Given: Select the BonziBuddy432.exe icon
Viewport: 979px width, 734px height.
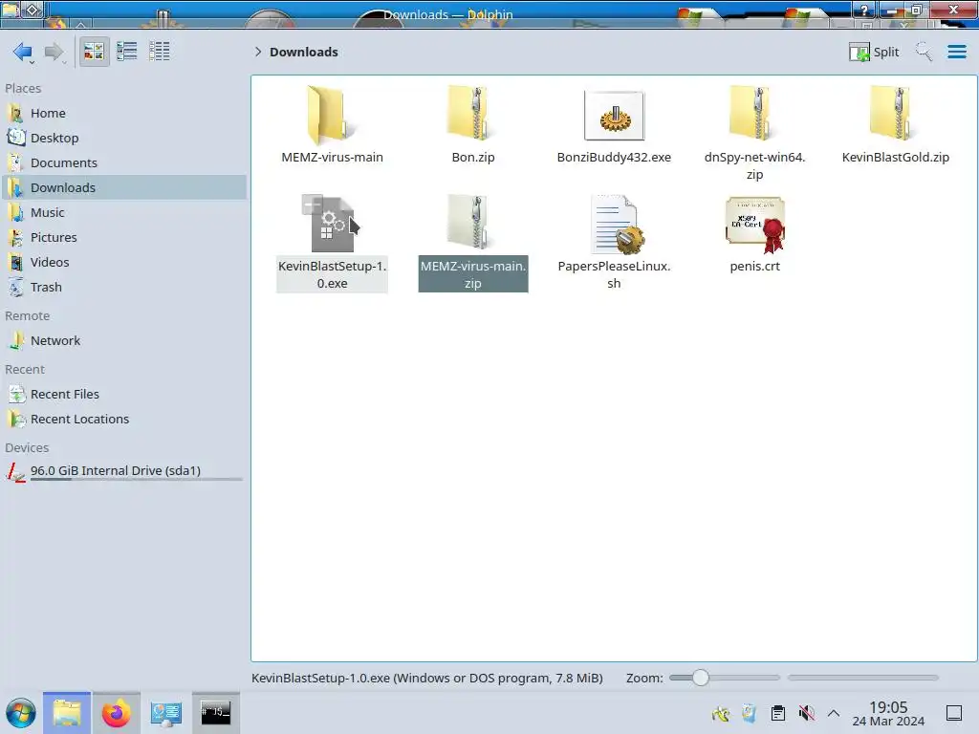Looking at the screenshot, I should click(x=614, y=116).
